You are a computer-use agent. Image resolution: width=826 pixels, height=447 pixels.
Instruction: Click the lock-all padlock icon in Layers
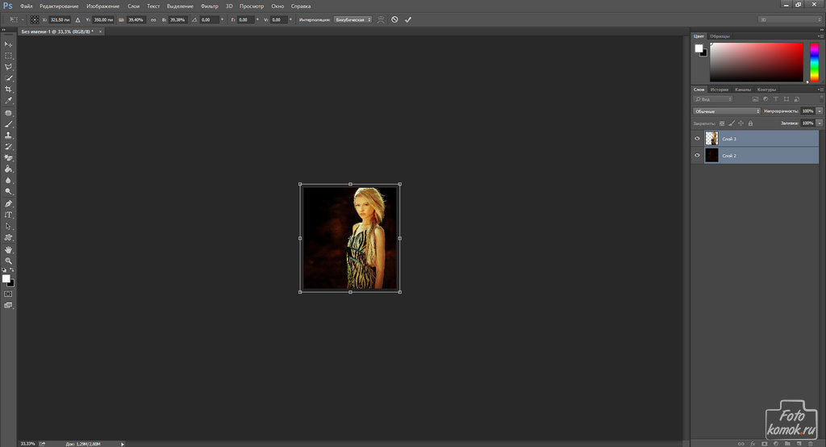751,123
